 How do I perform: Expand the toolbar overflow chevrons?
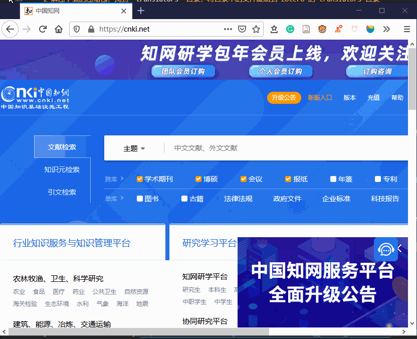click(x=386, y=29)
